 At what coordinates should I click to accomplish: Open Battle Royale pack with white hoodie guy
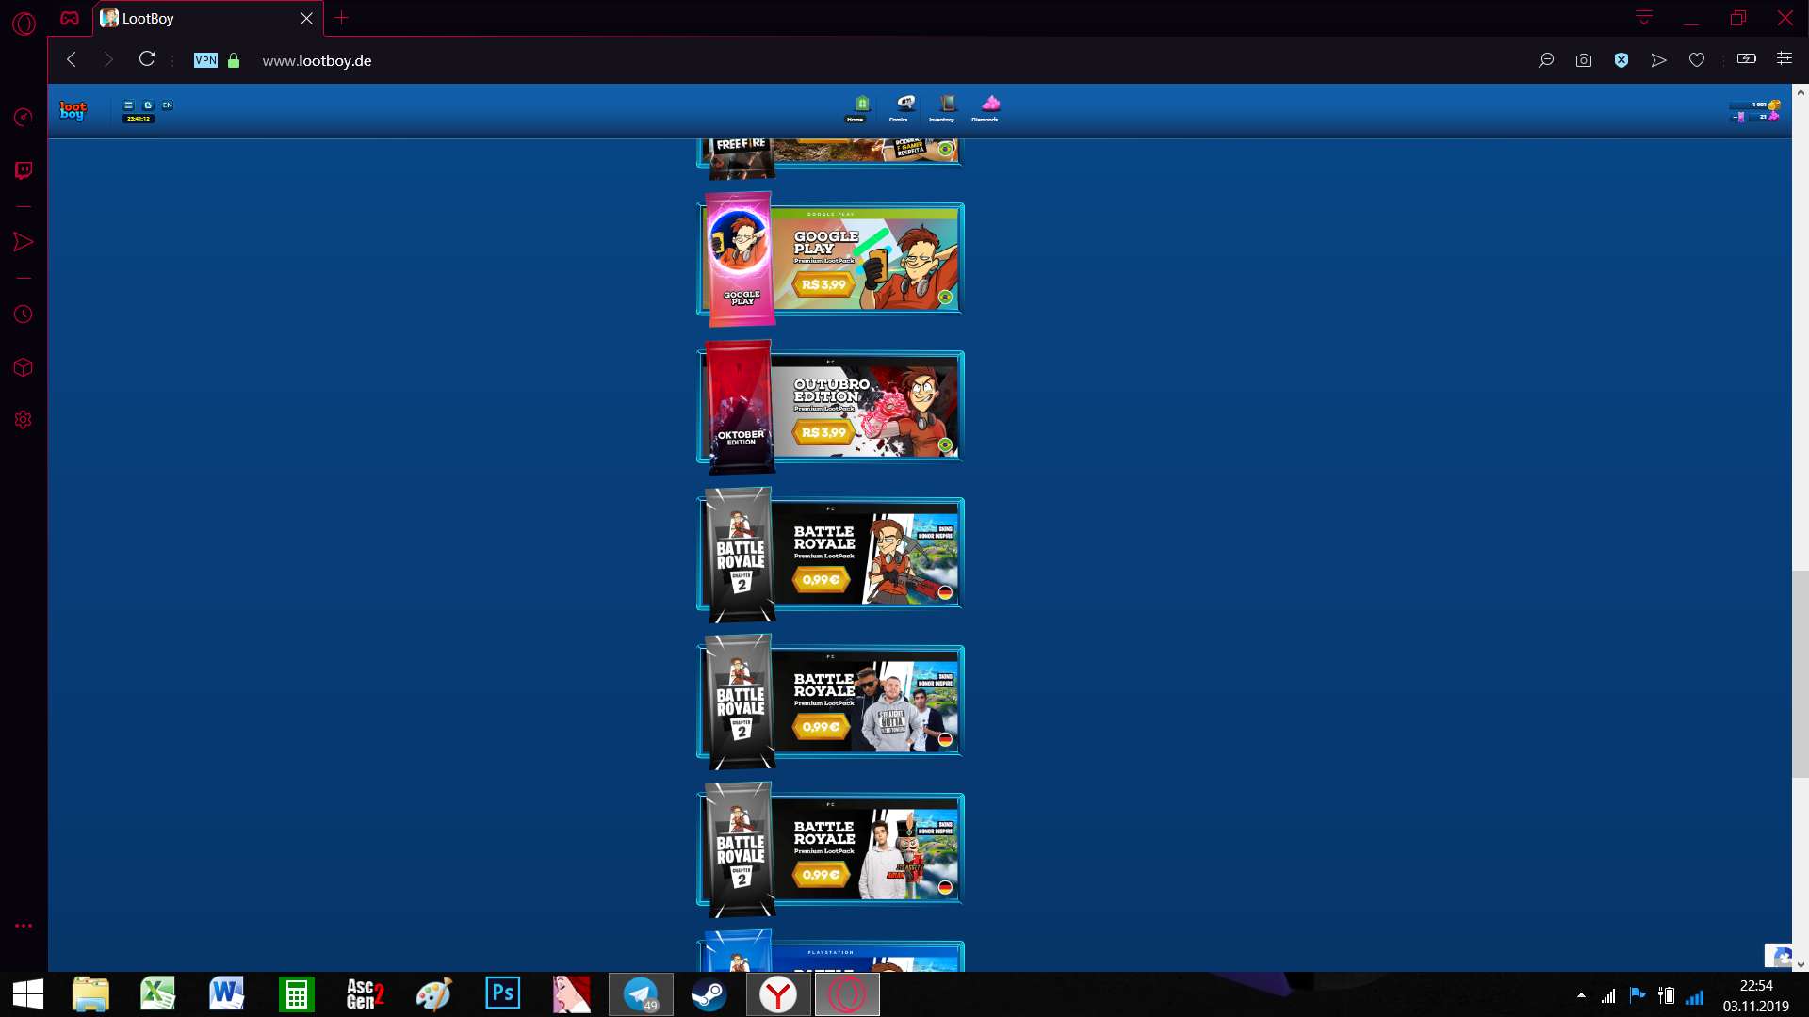pos(830,849)
